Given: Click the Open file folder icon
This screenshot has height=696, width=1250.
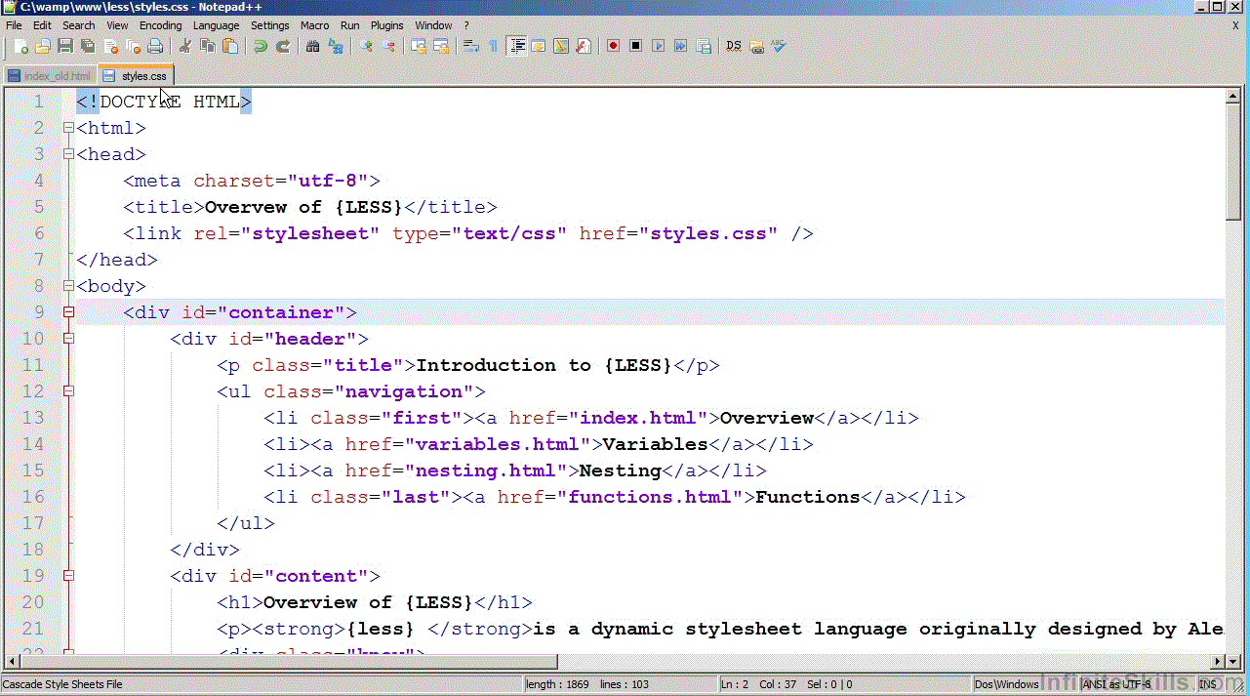Looking at the screenshot, I should tap(43, 46).
